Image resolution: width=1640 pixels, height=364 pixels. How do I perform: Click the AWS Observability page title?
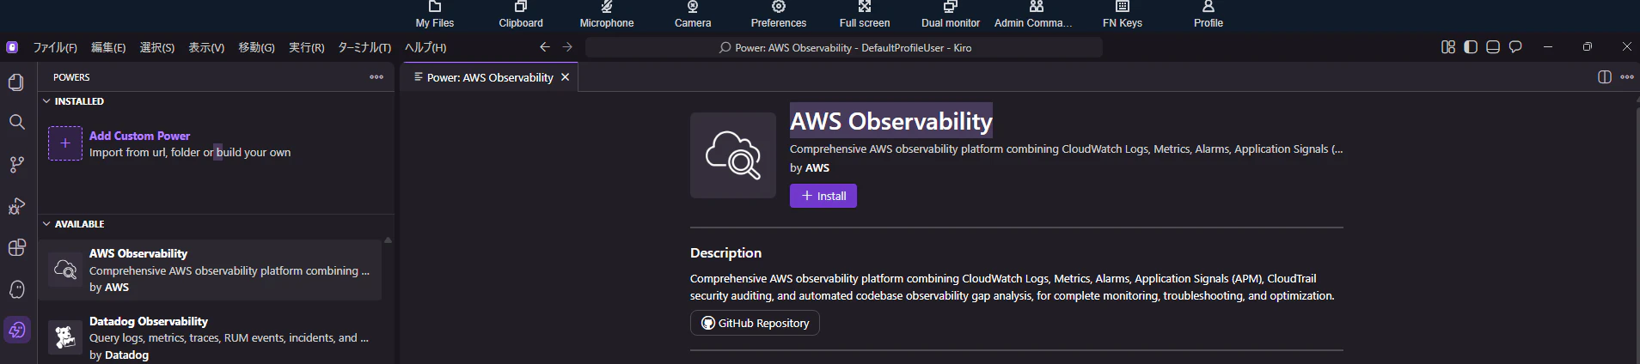891,121
